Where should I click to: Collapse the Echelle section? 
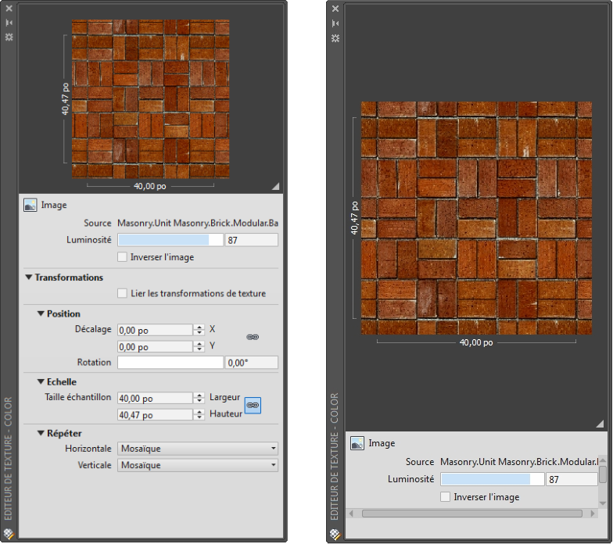41,382
